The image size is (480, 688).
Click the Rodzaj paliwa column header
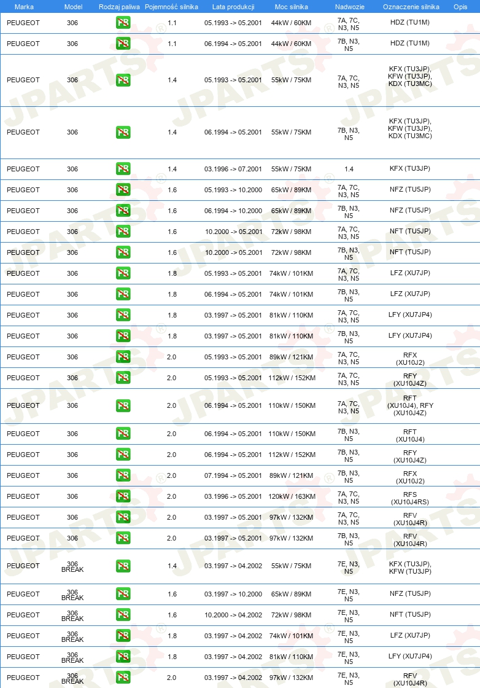[x=119, y=7]
